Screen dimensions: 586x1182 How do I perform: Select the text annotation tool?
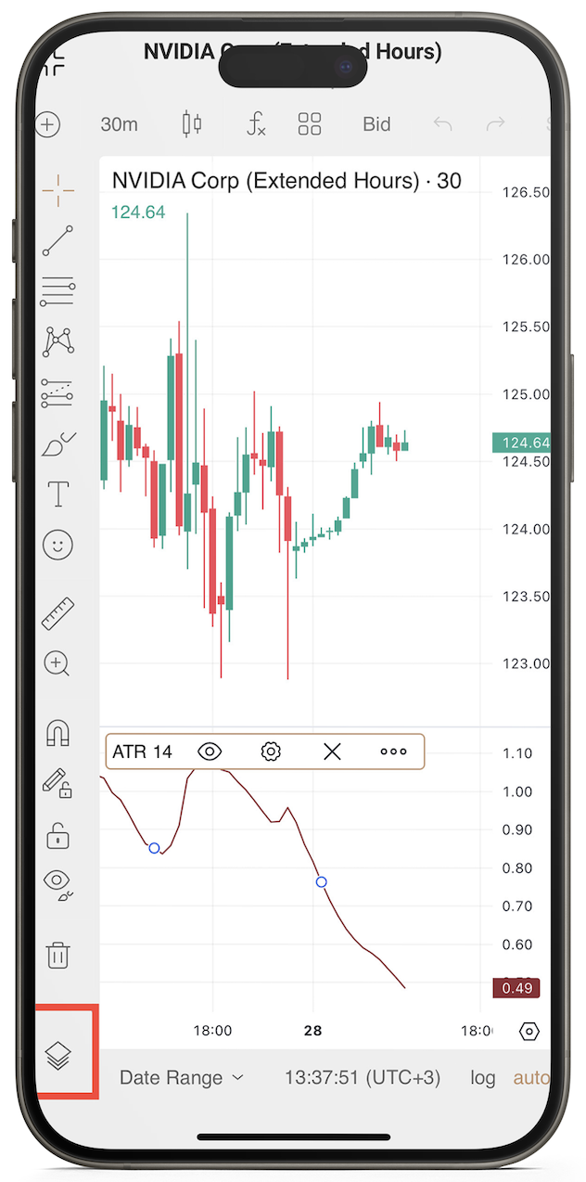(x=57, y=494)
